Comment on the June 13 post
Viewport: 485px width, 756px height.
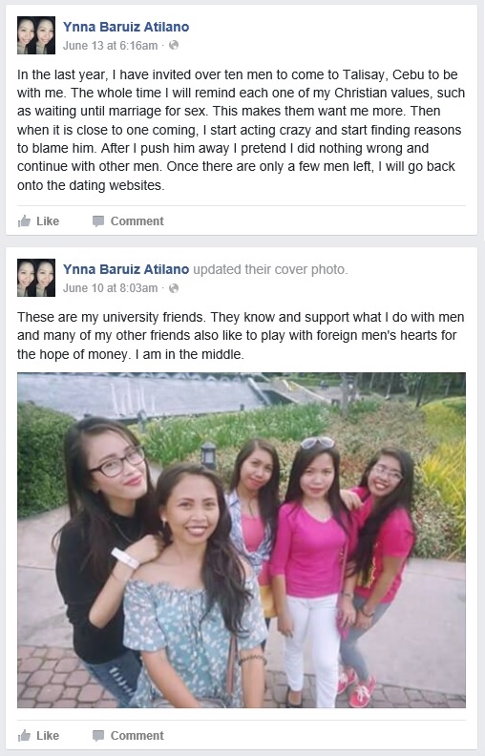(128, 221)
